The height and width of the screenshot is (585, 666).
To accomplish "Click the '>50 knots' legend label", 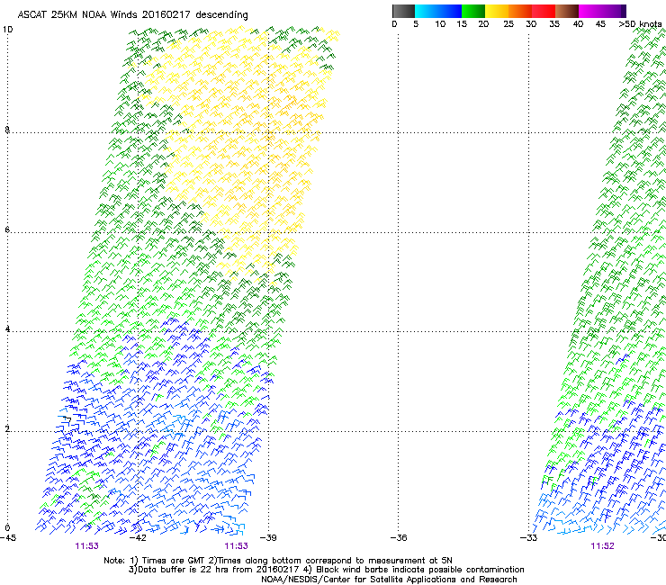I will pos(640,24).
